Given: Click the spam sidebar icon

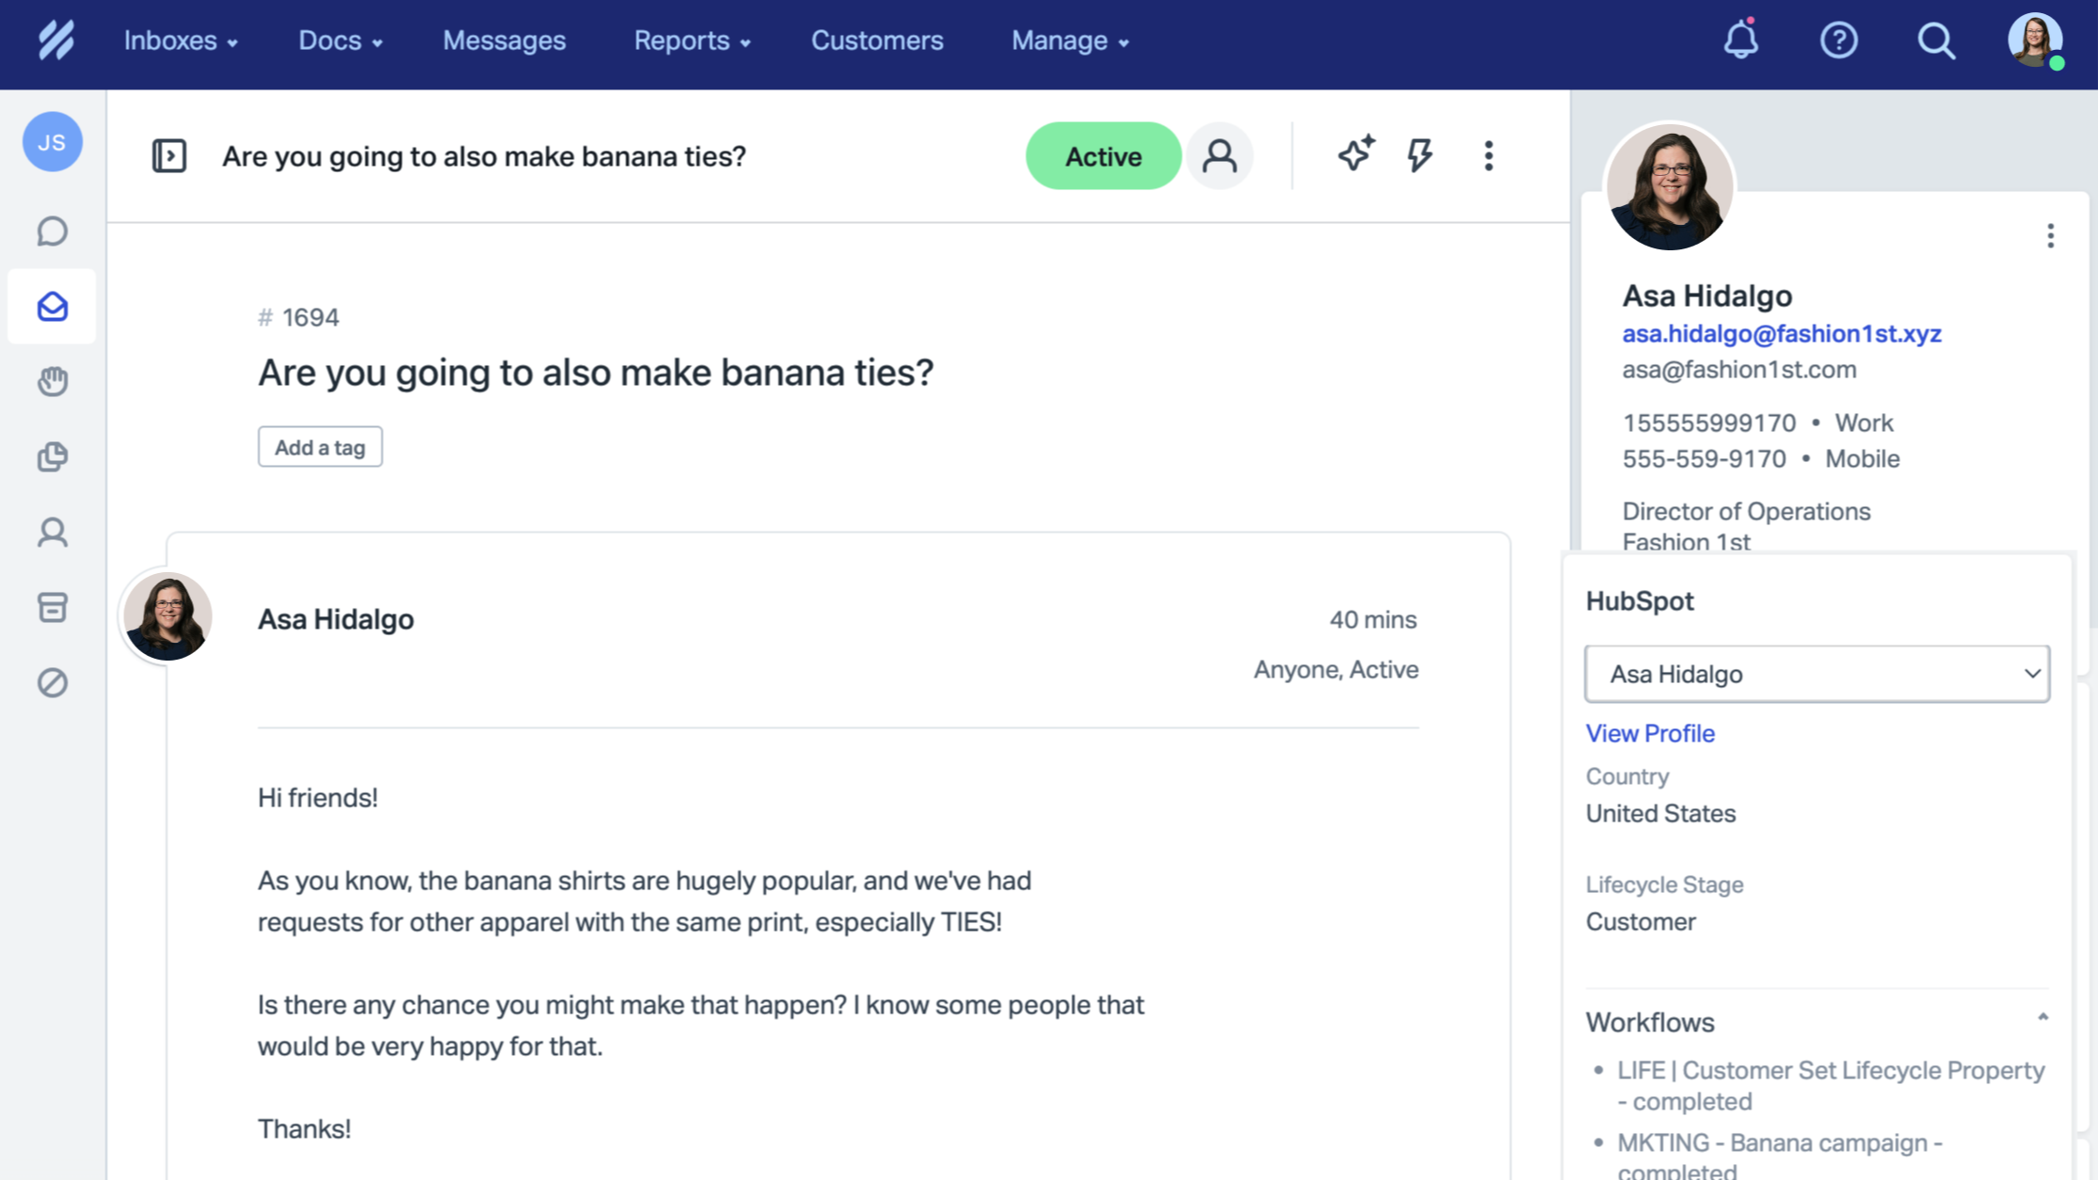Looking at the screenshot, I should (53, 682).
